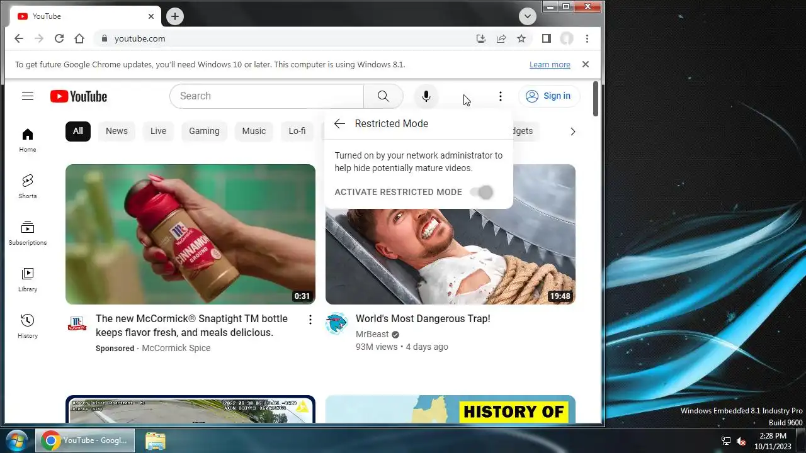This screenshot has width=806, height=453.
Task: Click the search magnifier button
Action: tap(383, 96)
